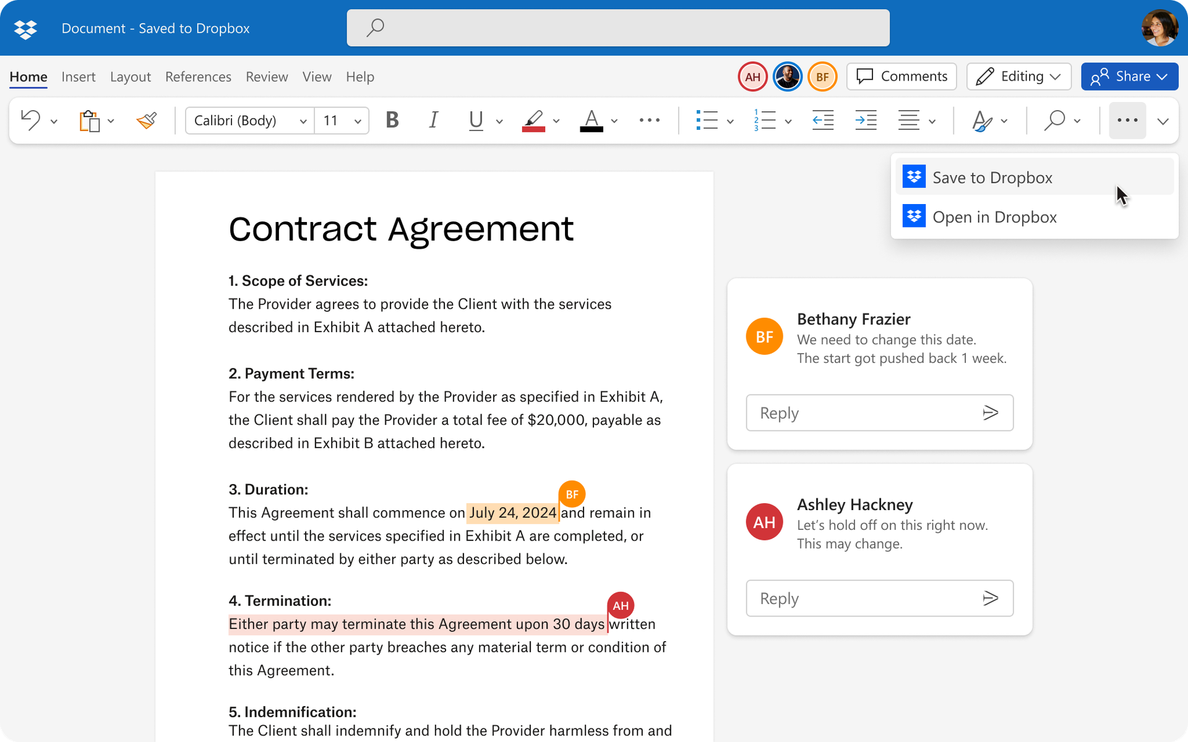Decrease indent of the paragraph
The width and height of the screenshot is (1188, 742).
[822, 121]
